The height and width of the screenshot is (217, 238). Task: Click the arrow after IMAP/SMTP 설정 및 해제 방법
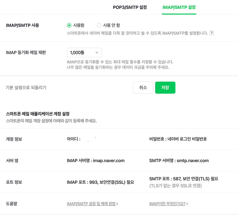pos(117,204)
